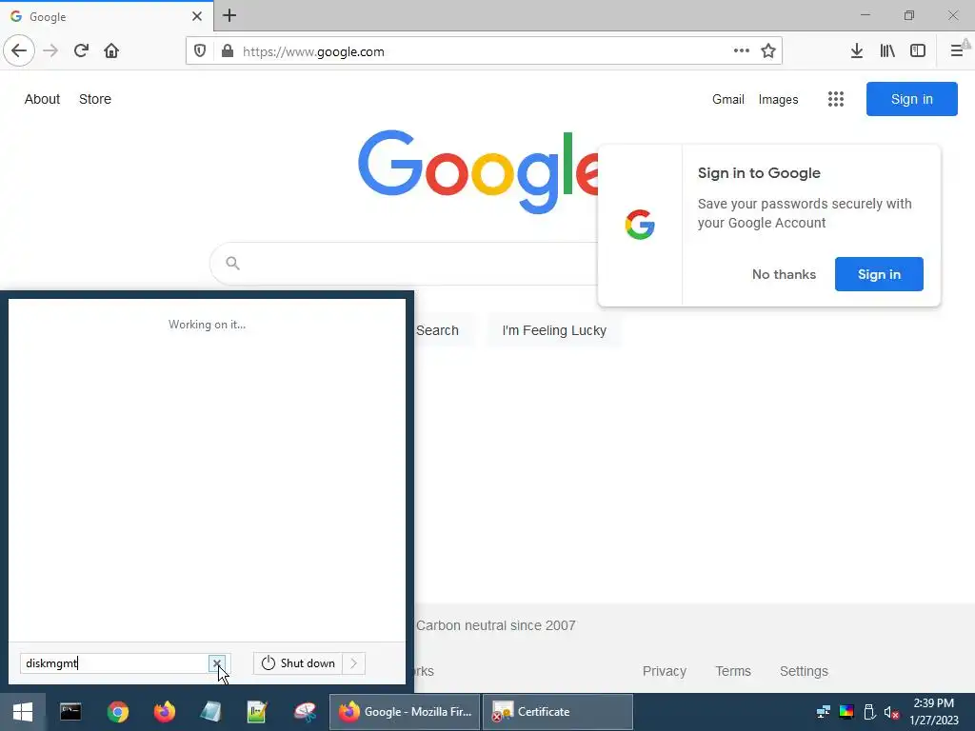Launch Chrome from the taskbar
The width and height of the screenshot is (975, 731).
tap(117, 712)
